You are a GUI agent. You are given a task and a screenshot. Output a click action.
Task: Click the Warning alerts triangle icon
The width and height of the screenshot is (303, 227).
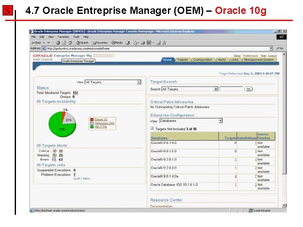[x=54, y=155]
